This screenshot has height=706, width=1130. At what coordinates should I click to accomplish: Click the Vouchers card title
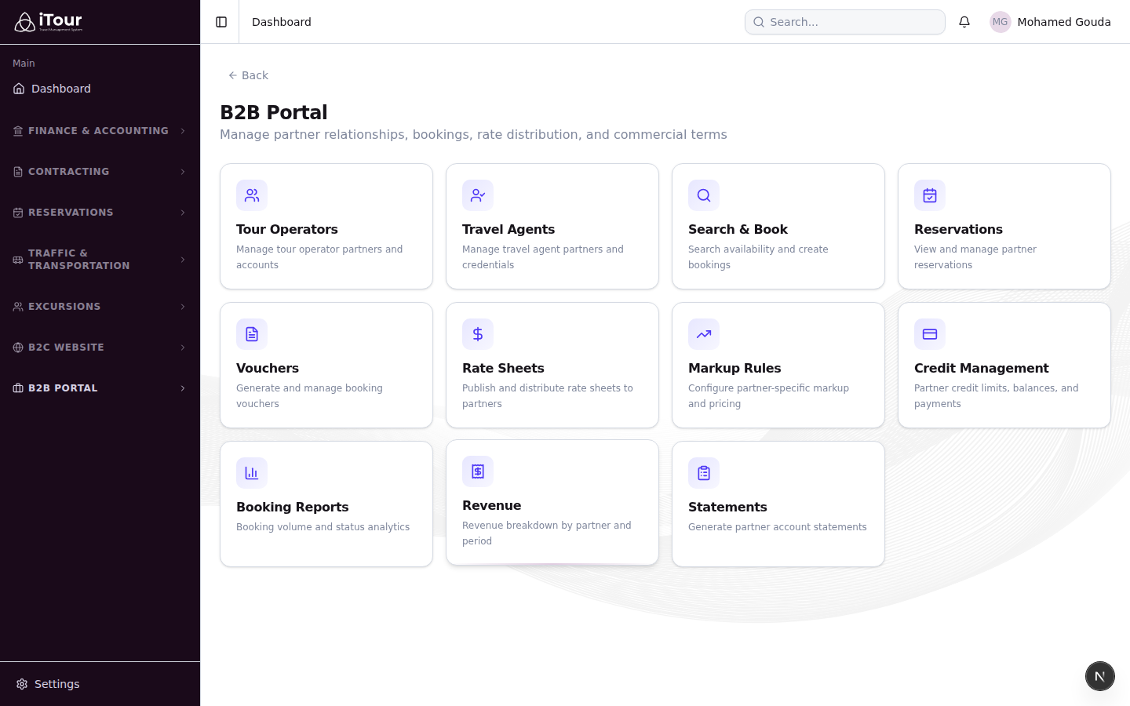click(268, 368)
